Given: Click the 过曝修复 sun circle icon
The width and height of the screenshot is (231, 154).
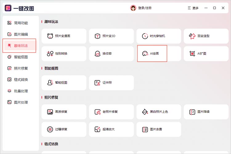Looking at the screenshot, I should (x=50, y=129).
